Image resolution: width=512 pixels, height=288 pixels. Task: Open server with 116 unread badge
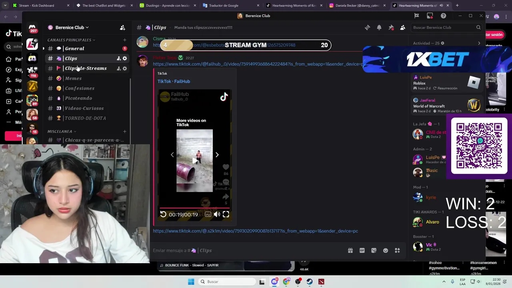point(32,72)
